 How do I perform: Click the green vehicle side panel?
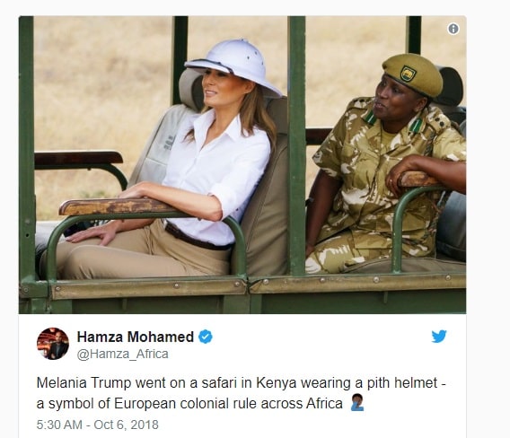click(242, 296)
